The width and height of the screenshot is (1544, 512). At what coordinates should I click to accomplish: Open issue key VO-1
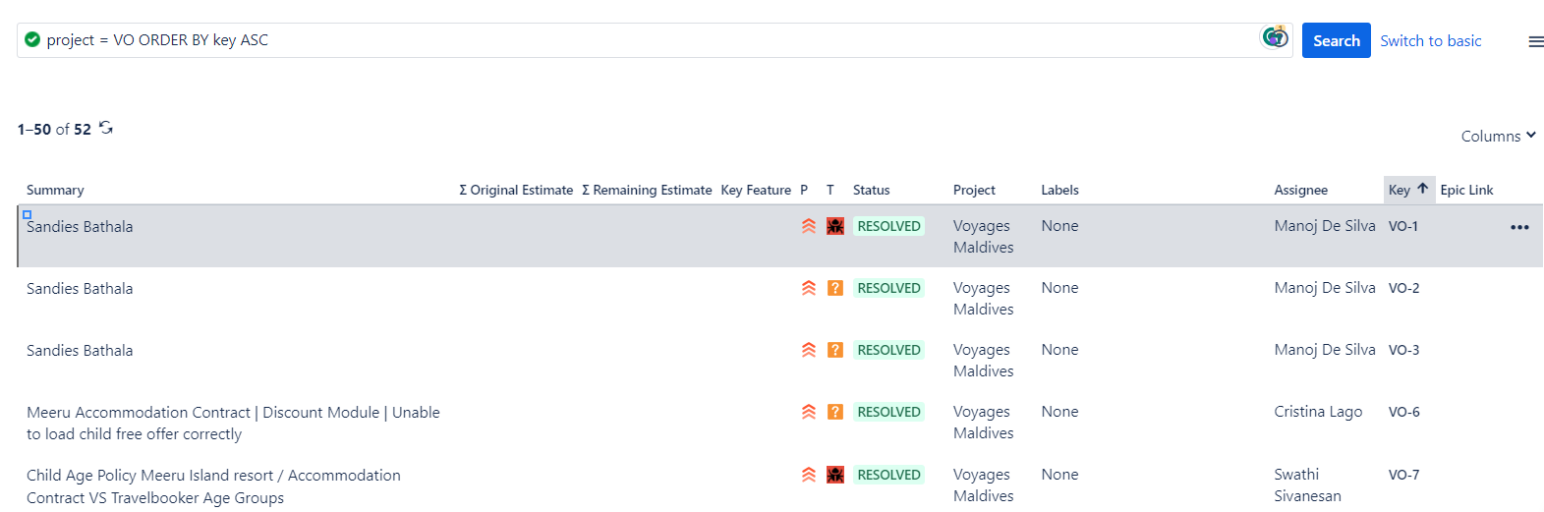click(1402, 226)
